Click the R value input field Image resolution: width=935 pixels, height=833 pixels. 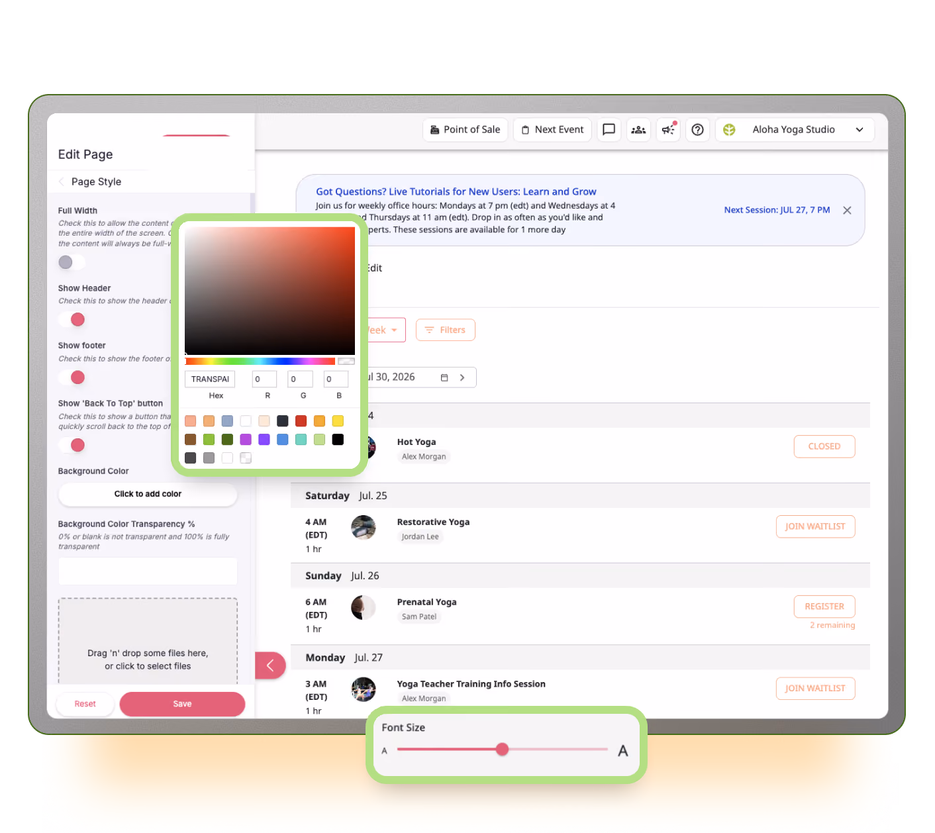coord(264,379)
